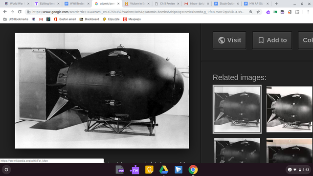Open Edpuzzle bookmark

pyautogui.click(x=111, y=19)
